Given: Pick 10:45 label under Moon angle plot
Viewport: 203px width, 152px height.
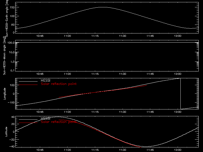Looking at the screenshot, I should (x=40, y=74).
